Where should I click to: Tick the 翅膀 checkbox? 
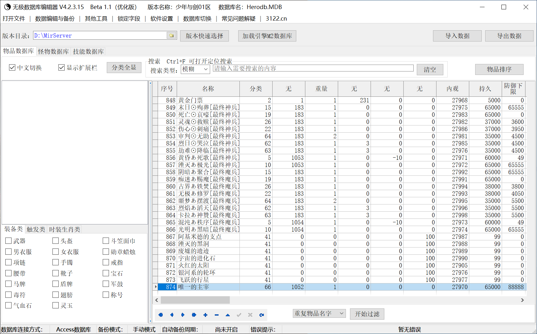coord(56,295)
